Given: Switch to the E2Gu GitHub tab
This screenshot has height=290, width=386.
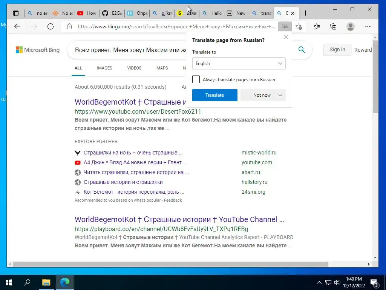Looking at the screenshot, I should (112, 13).
